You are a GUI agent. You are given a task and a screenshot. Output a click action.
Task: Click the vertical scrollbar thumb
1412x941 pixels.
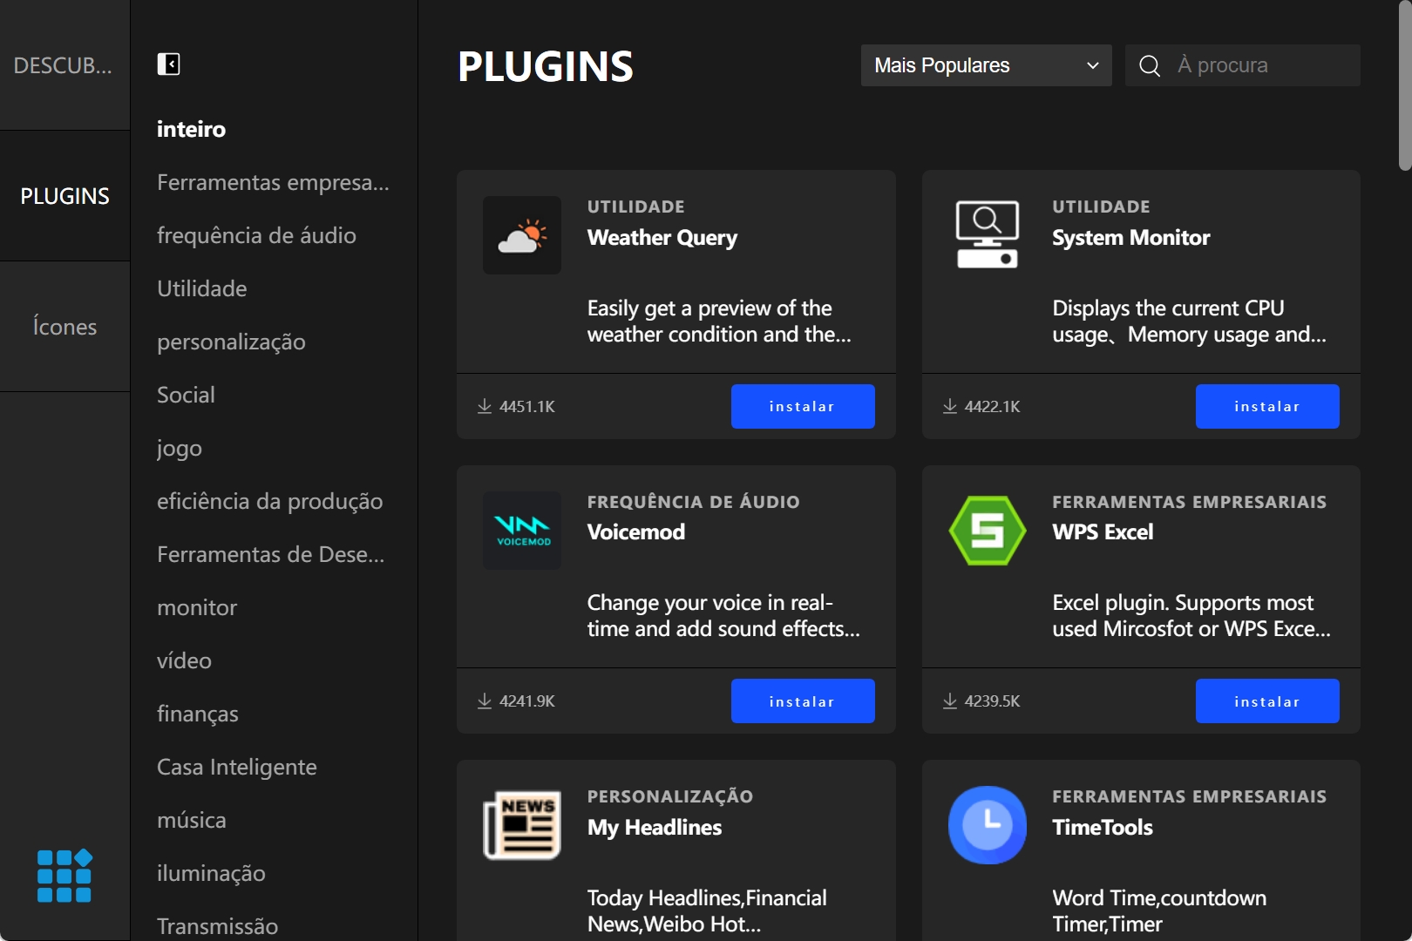(1404, 85)
